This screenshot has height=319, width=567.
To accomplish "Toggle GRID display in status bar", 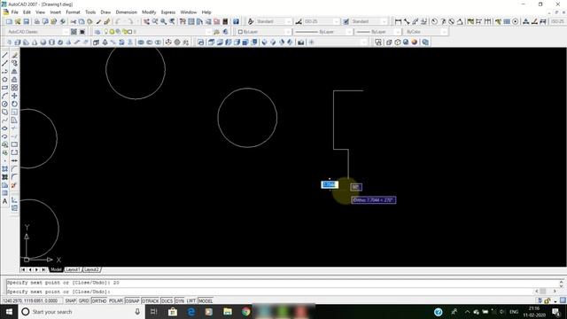I will tap(84, 301).
